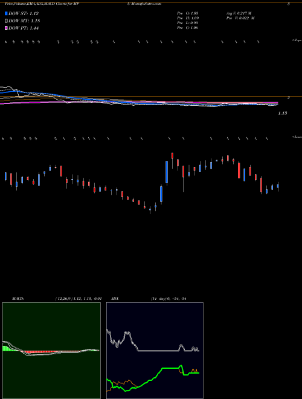The width and height of the screenshot is (302, 399).
Task: Open the green MACD indicator chart panel
Action: pyautogui.click(x=51, y=351)
